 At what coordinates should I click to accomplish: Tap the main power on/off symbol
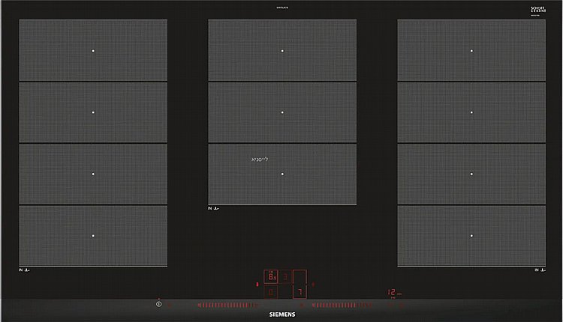(158, 304)
